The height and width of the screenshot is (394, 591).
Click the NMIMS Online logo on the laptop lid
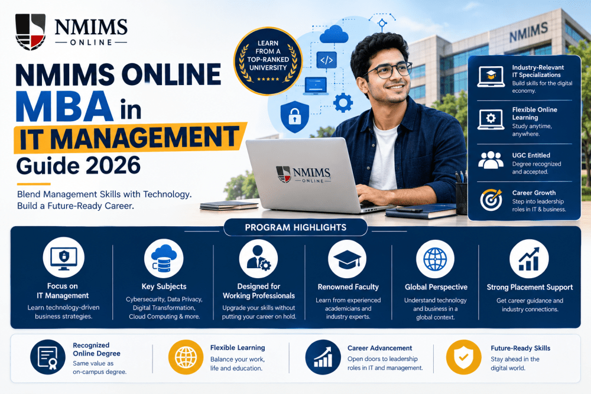(x=303, y=175)
